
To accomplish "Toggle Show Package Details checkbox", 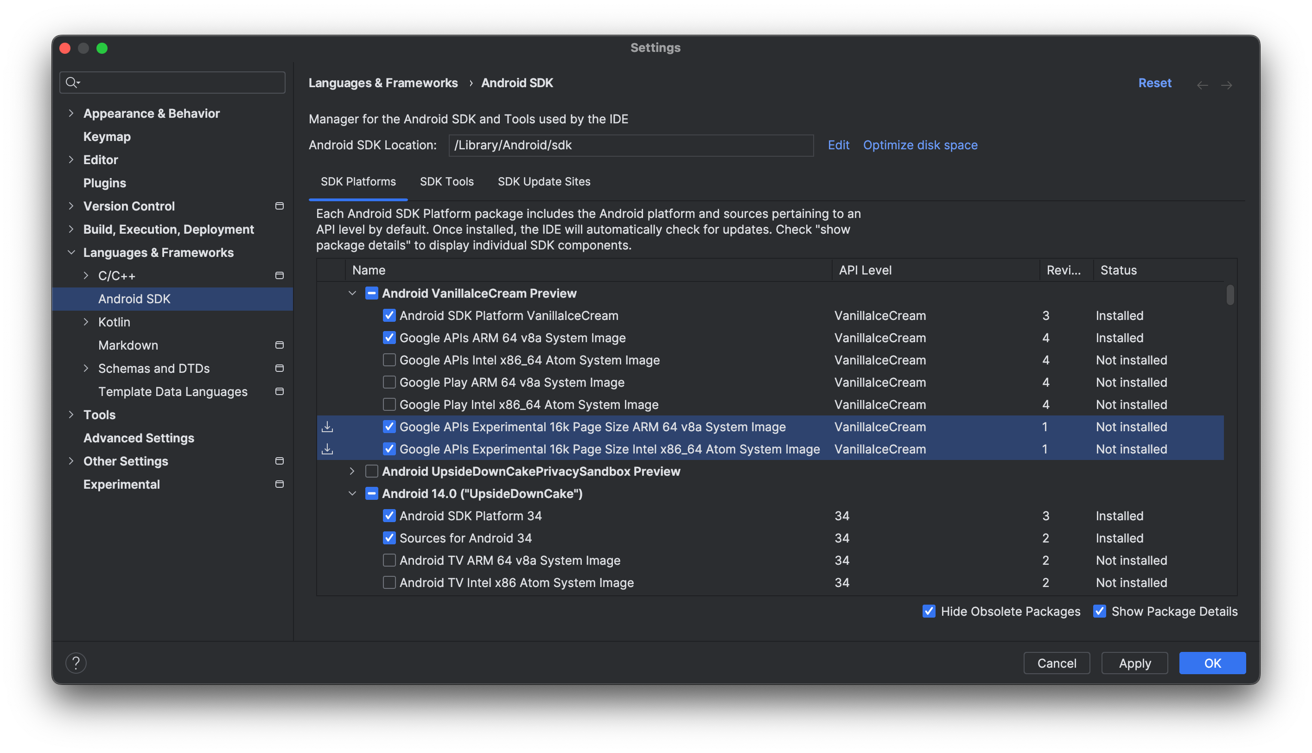I will click(x=1098, y=611).
